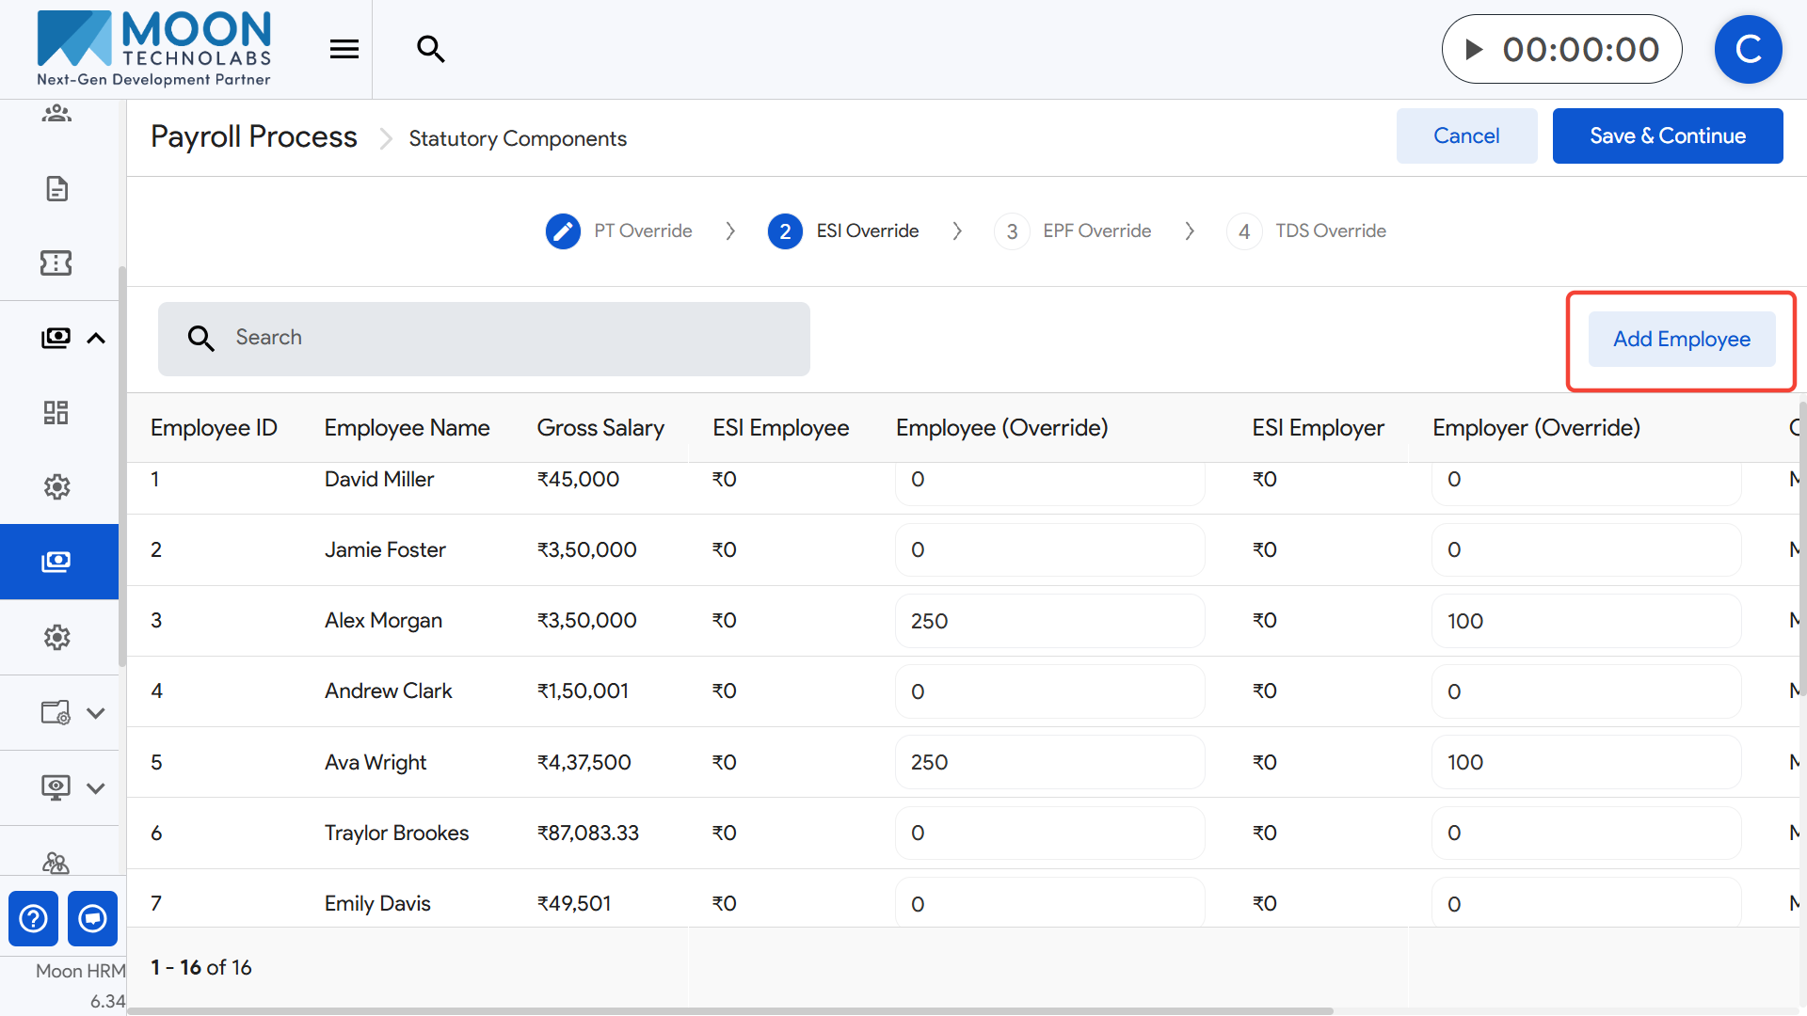Click the Add Employee button

[x=1681, y=340]
